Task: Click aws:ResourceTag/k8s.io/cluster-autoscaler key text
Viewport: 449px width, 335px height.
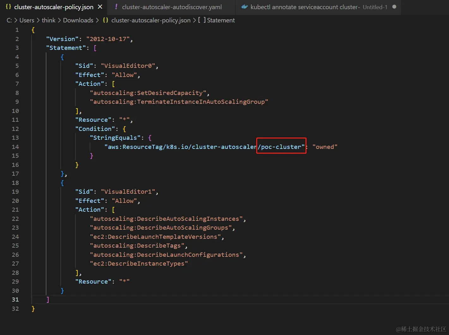Action: pyautogui.click(x=182, y=147)
